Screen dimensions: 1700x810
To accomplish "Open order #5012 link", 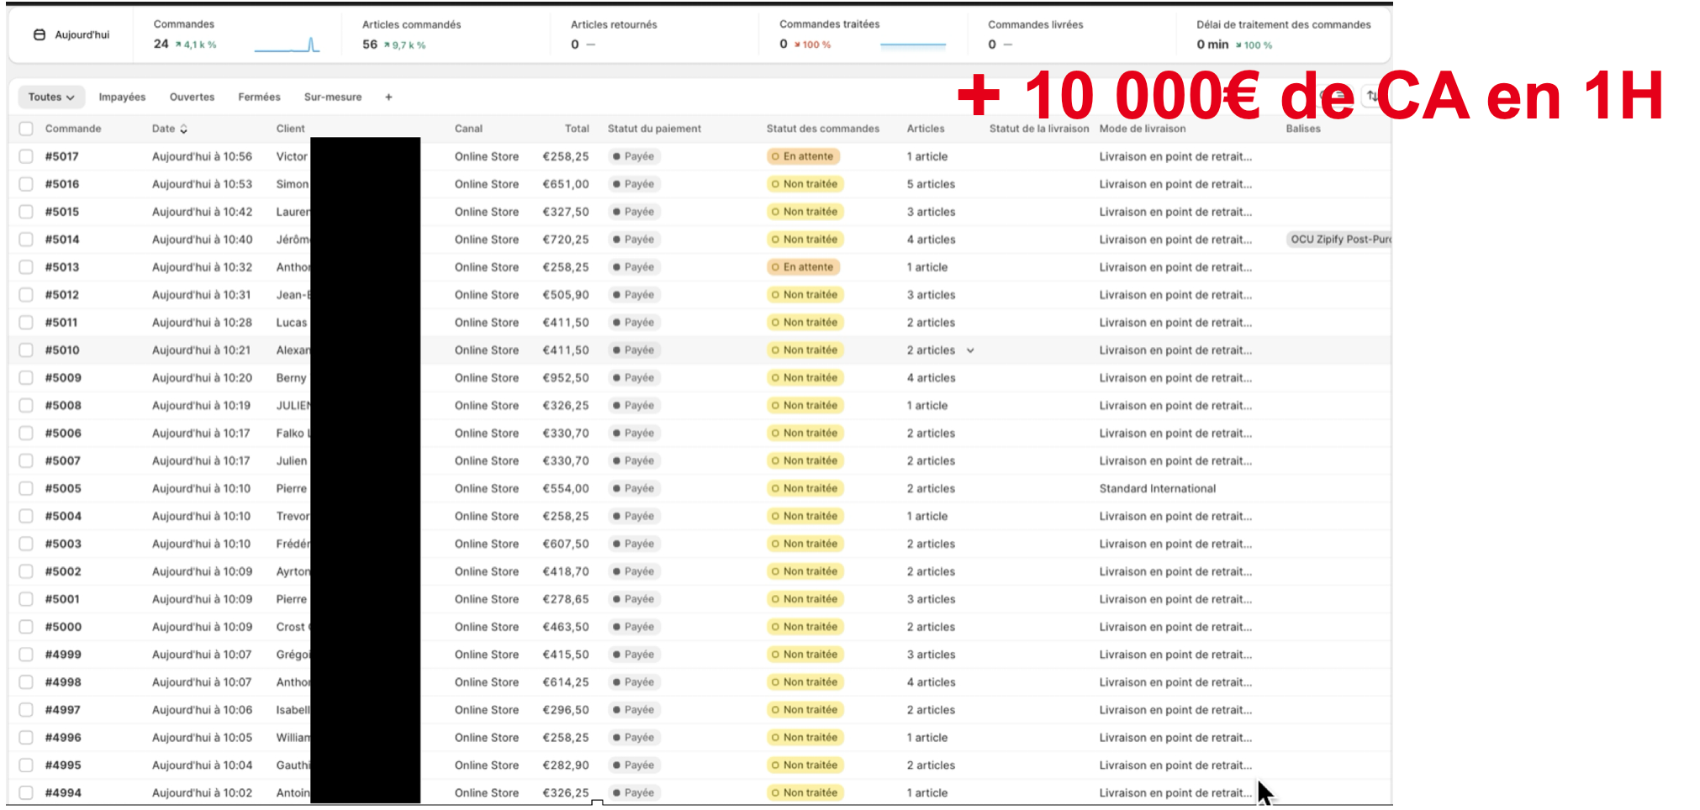I will (62, 295).
